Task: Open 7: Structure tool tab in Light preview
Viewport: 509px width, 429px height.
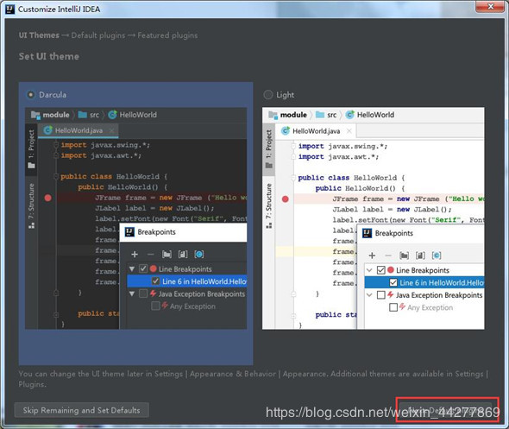Action: [x=269, y=206]
